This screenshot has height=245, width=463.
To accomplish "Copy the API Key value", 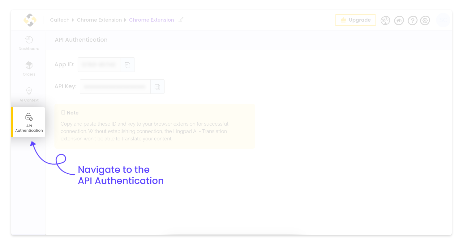I will pyautogui.click(x=157, y=87).
